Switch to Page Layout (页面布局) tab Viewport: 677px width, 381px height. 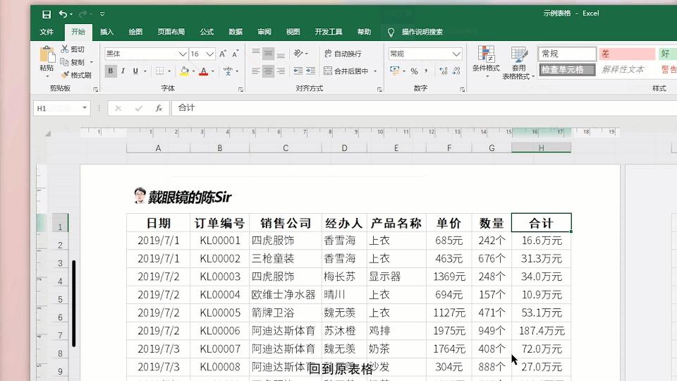click(171, 32)
